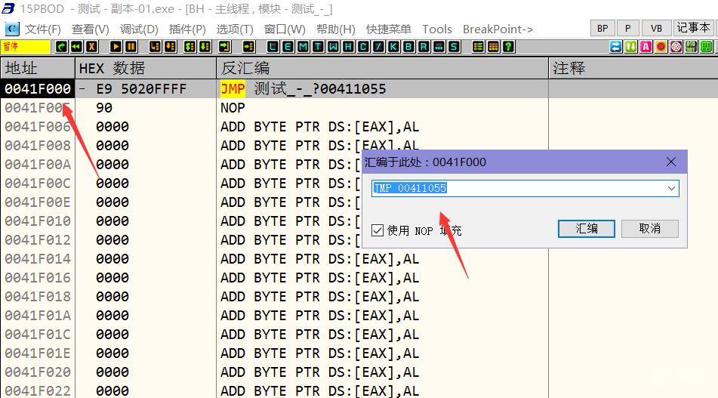Viewport: 718px width, 398px height.
Task: Close the 汇编于此处 dialog
Action: coord(671,162)
